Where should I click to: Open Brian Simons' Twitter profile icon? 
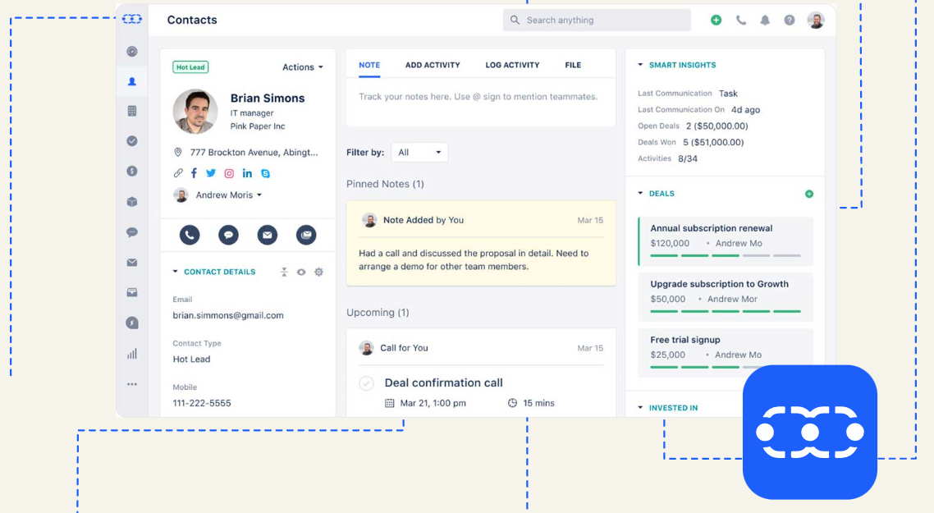(x=211, y=173)
